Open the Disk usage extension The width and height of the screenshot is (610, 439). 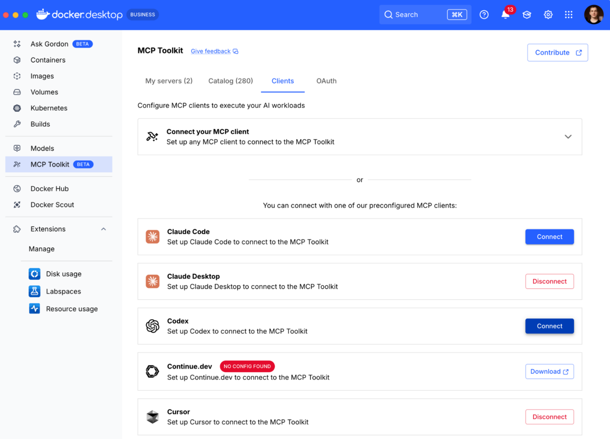tap(63, 273)
